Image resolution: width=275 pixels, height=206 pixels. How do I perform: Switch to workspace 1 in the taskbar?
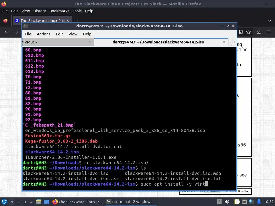[12, 202]
